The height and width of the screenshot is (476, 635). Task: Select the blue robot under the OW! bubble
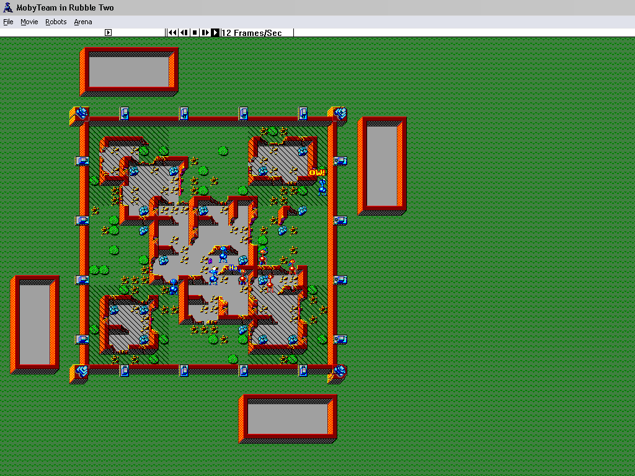[x=322, y=187]
